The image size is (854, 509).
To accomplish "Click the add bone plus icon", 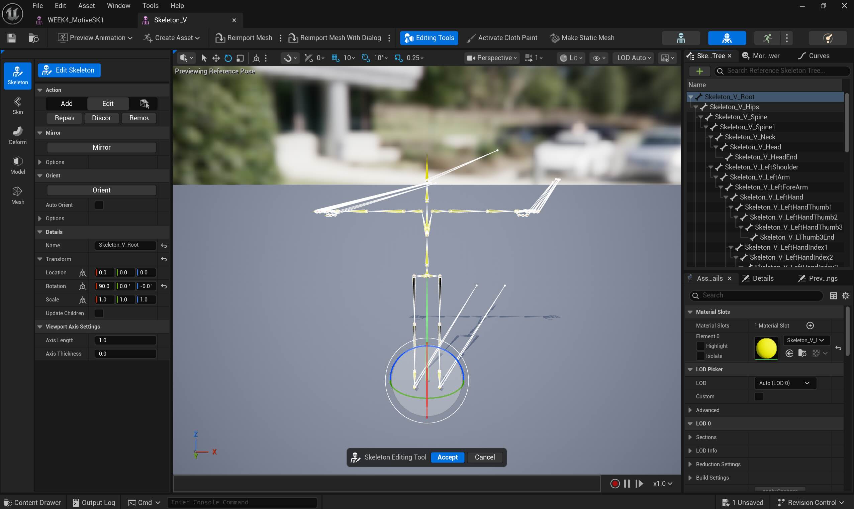I will tap(699, 71).
